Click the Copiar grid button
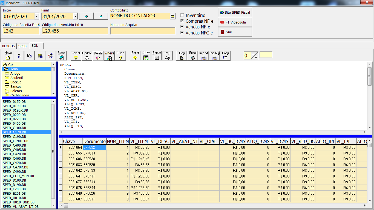The width and height of the screenshot is (374, 210). click(146, 56)
